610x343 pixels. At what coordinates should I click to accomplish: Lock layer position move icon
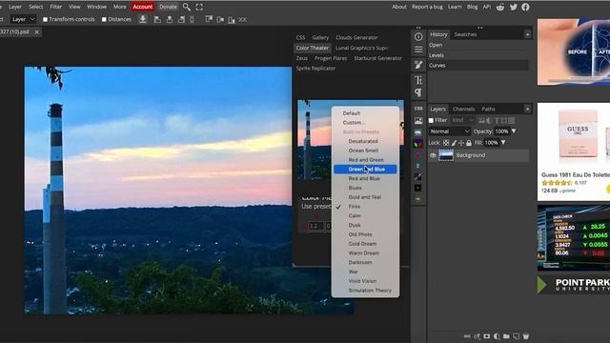point(461,143)
